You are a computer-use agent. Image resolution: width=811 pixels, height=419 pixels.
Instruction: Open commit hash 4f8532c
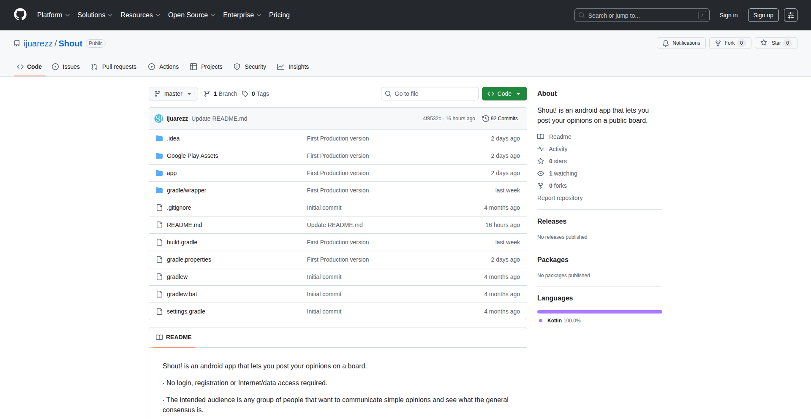pyautogui.click(x=432, y=119)
